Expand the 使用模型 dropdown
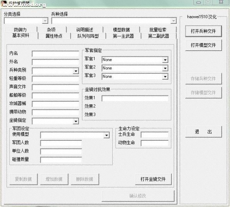 (x=107, y=135)
